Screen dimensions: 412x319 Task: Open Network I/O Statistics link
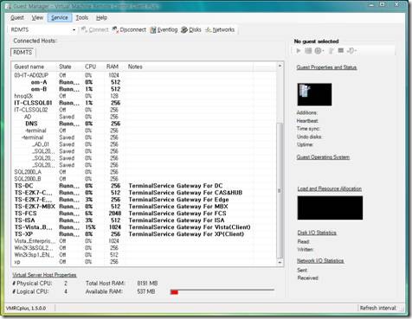tap(320, 261)
